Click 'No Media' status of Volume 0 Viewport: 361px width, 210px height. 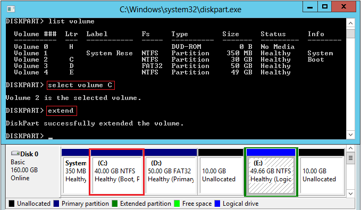(x=278, y=47)
